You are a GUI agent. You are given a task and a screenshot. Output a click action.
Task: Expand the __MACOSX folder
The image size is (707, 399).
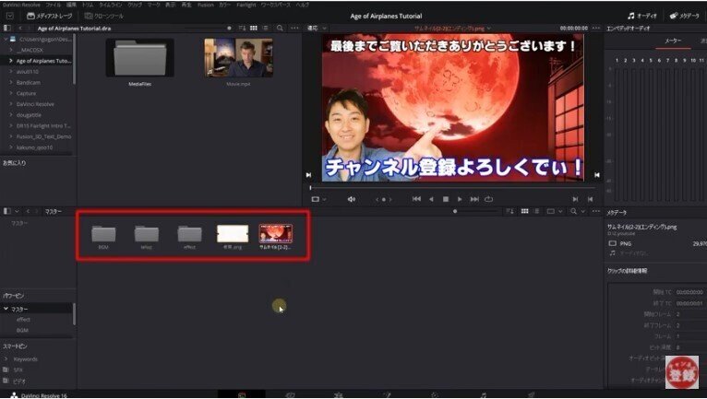(x=11, y=50)
